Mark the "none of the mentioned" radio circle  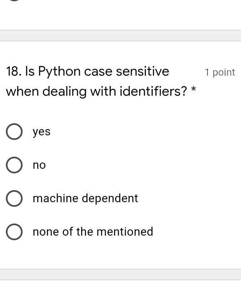(x=14, y=231)
